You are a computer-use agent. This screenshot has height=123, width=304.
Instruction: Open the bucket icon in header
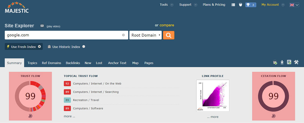click(240, 5)
